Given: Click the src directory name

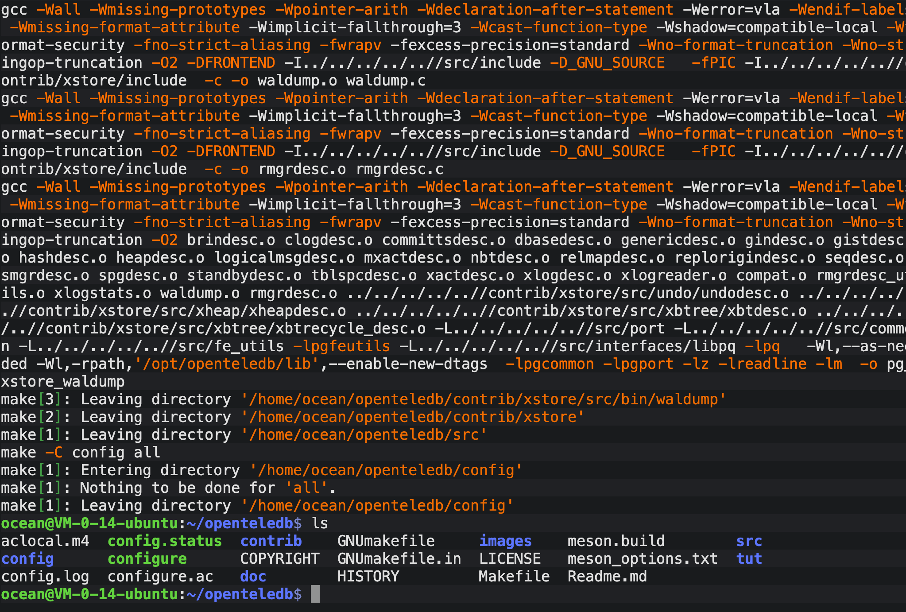Looking at the screenshot, I should pos(749,541).
